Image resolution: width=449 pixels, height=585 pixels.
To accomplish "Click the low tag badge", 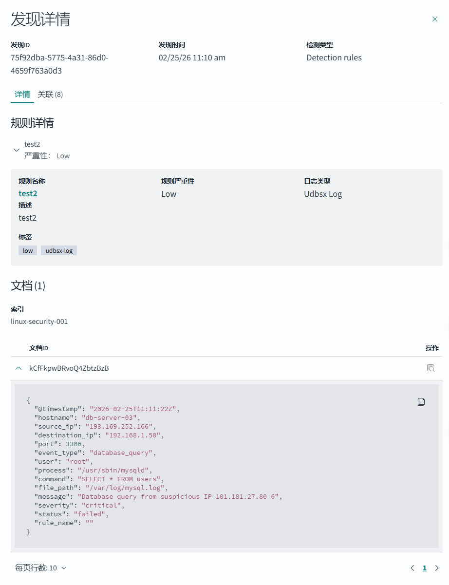I will [x=28, y=250].
